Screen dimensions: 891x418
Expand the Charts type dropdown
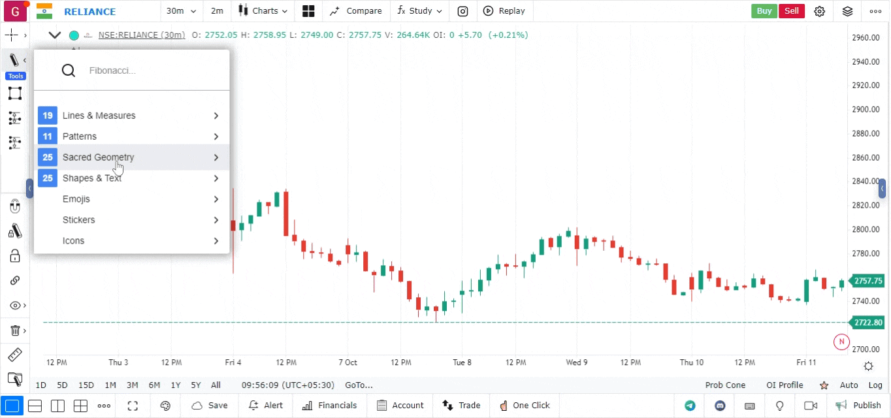click(x=262, y=11)
